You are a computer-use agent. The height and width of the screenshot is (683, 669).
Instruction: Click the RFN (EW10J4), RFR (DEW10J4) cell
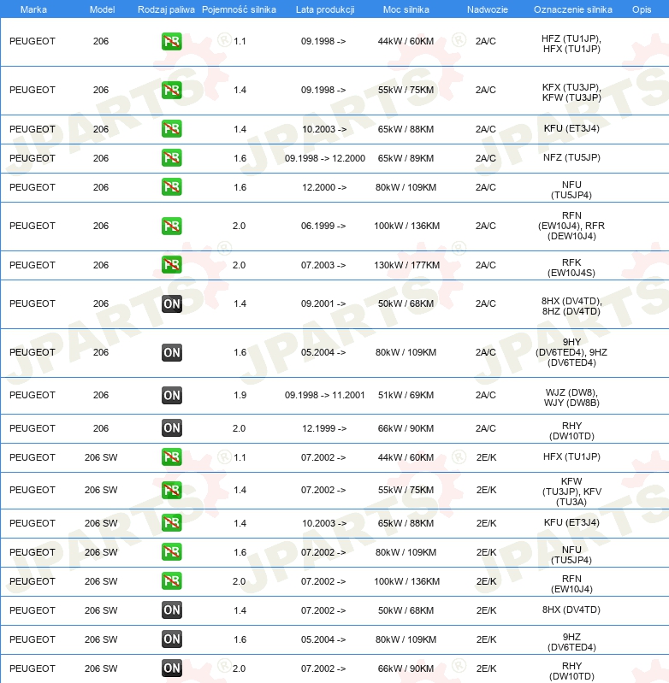(x=571, y=226)
